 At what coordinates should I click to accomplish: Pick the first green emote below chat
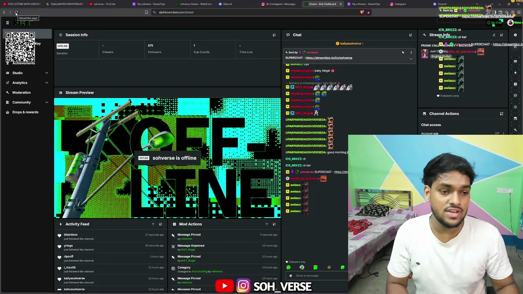[288, 267]
